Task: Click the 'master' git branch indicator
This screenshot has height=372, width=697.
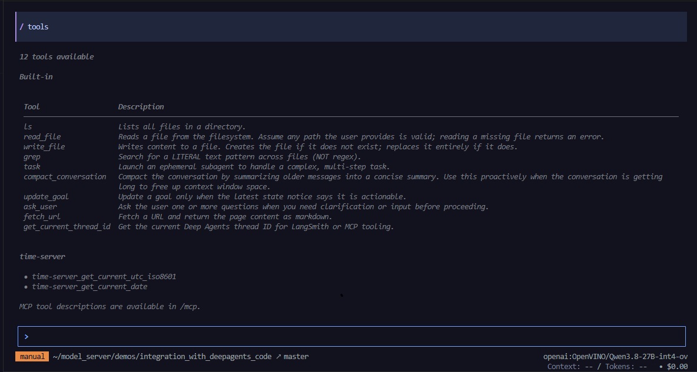Action: (x=292, y=357)
